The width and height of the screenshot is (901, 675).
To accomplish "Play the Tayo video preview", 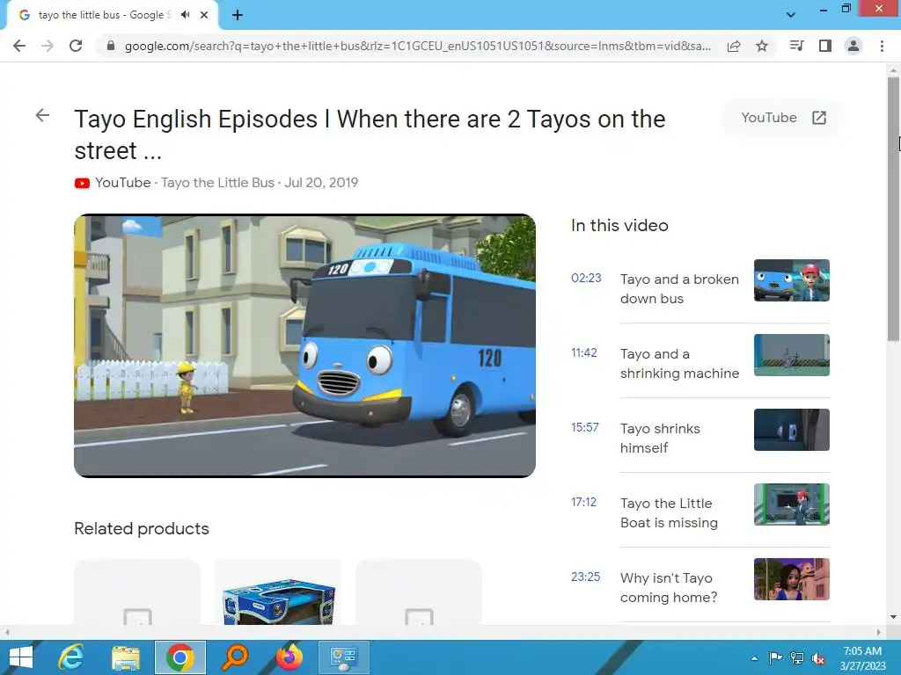I will (x=304, y=345).
